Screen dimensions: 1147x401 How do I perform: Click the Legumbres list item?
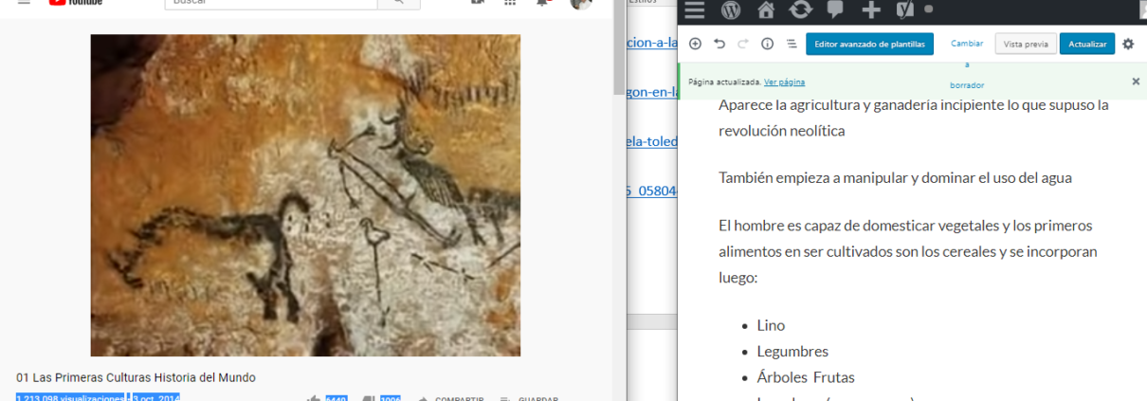[x=792, y=352]
